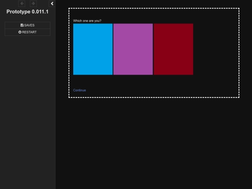Viewport: 252px width, 189px height.
Task: Restart the game
Action: [28, 32]
